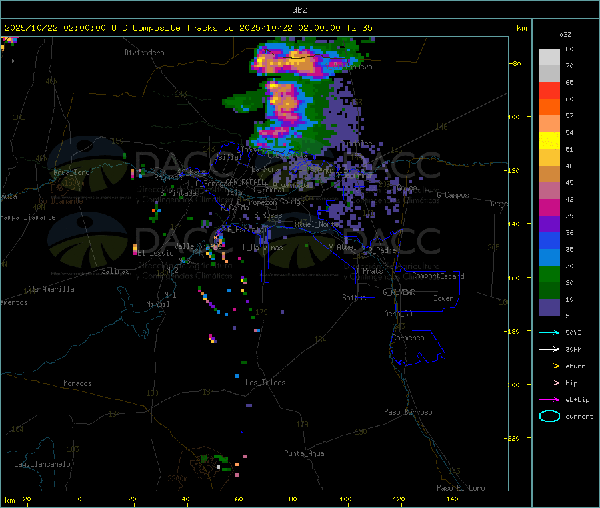Click the 'Paso_Barroso' map label

click(x=408, y=413)
